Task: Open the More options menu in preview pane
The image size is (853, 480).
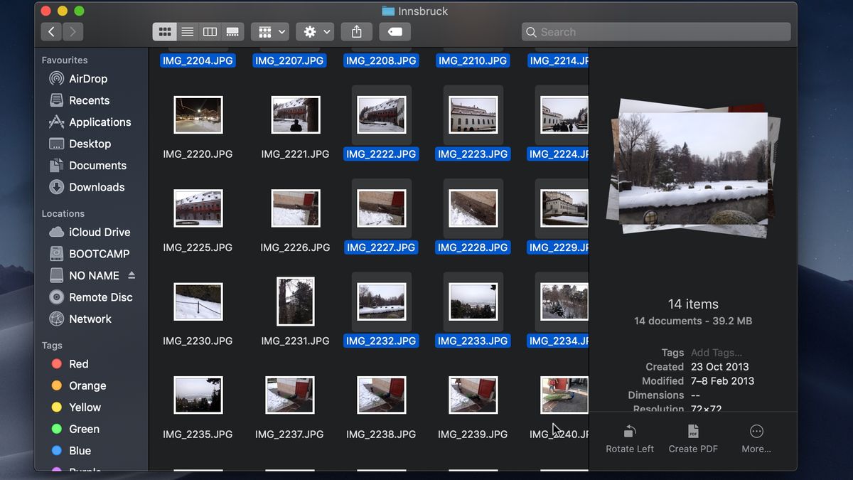Action: (756, 437)
